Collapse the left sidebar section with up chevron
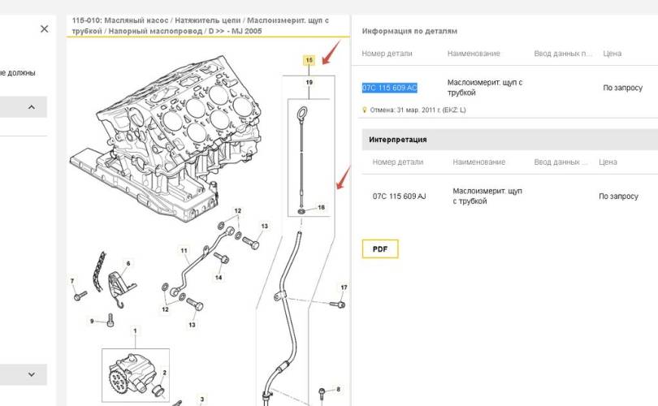The image size is (658, 406). point(32,107)
